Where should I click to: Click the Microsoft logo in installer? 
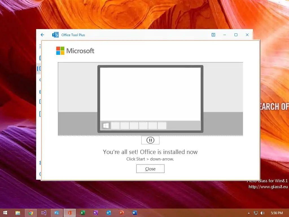(75, 51)
